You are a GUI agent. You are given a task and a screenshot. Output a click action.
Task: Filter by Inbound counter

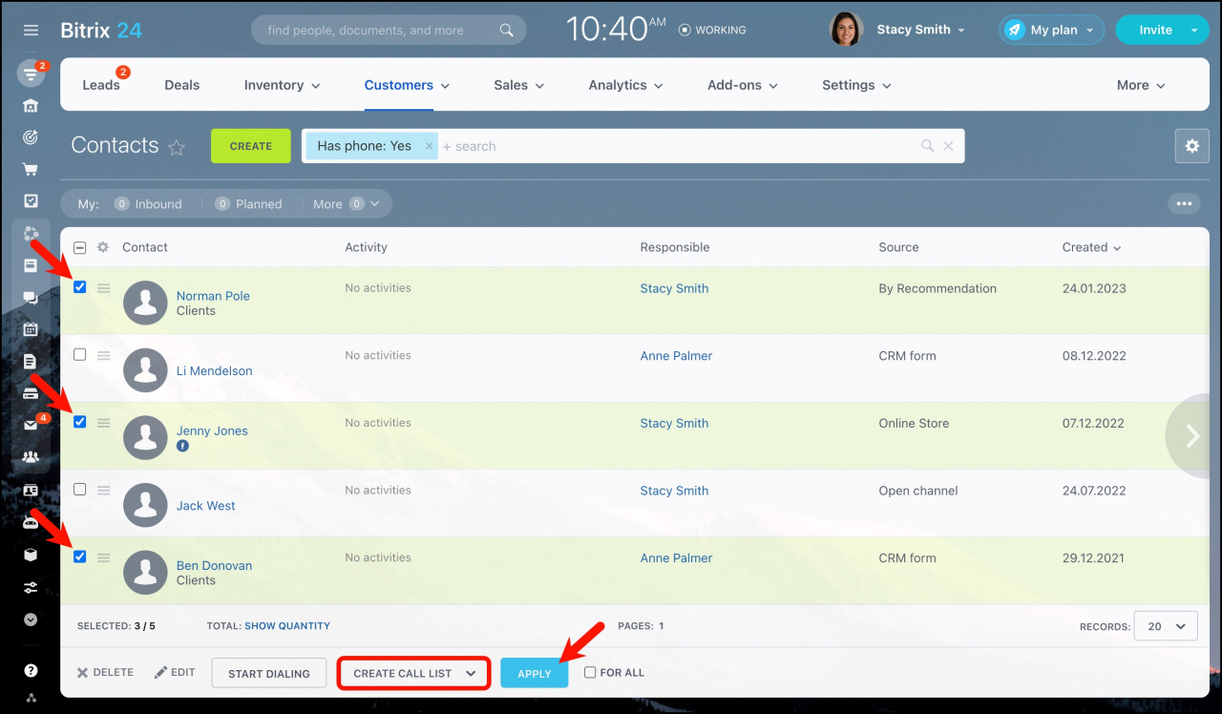tap(148, 203)
